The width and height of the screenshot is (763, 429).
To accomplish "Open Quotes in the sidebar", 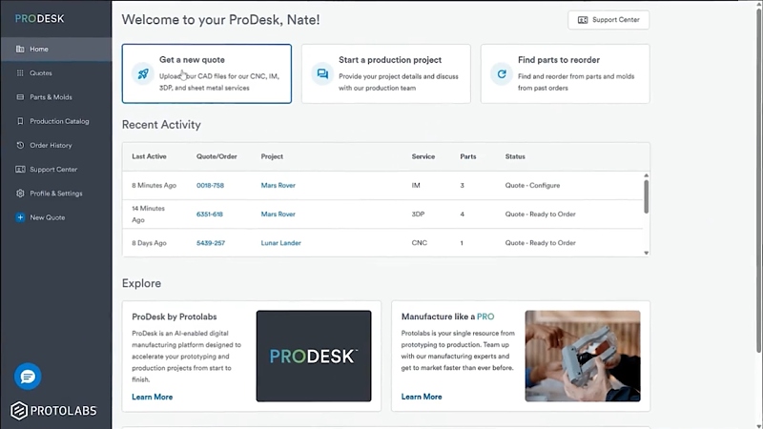I will point(56,73).
